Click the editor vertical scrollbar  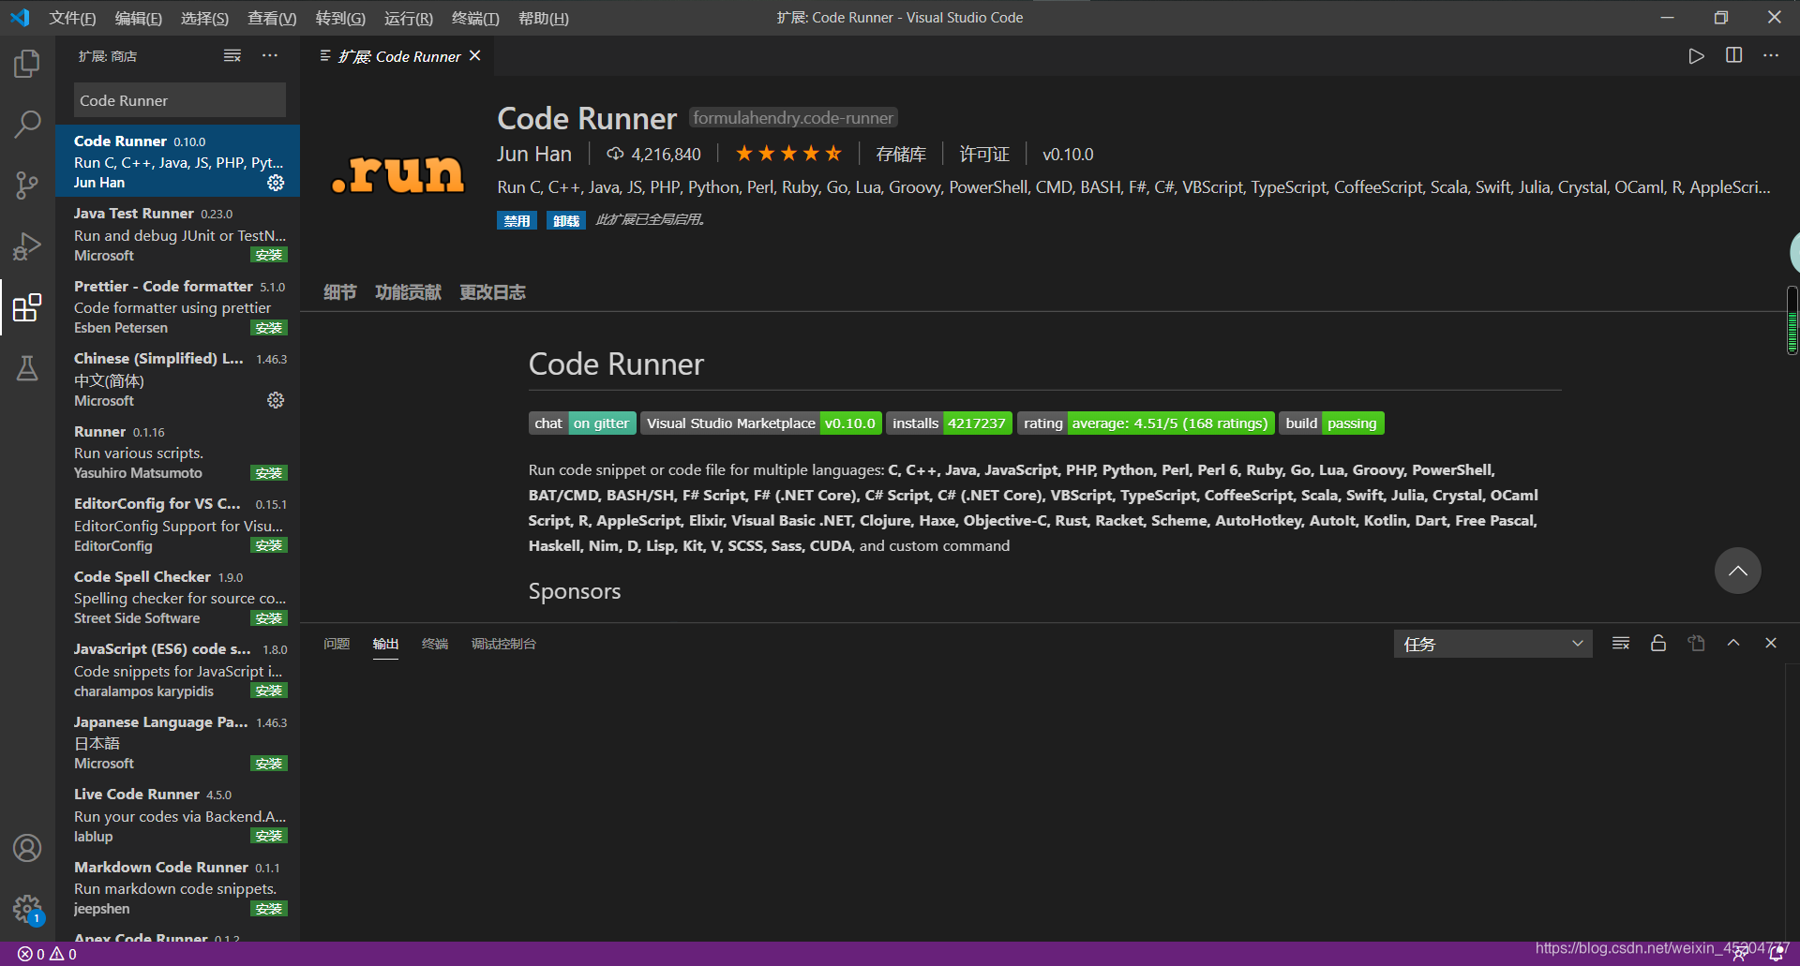click(1792, 321)
